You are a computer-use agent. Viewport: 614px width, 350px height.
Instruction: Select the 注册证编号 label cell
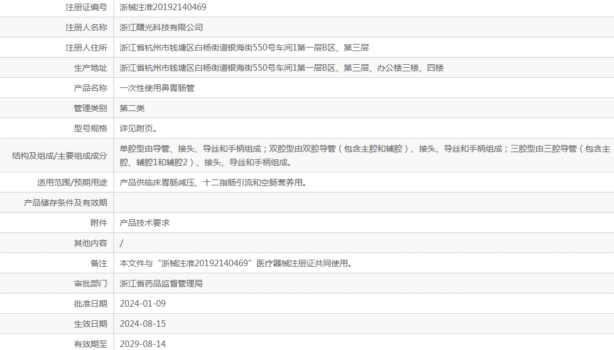(86, 7)
